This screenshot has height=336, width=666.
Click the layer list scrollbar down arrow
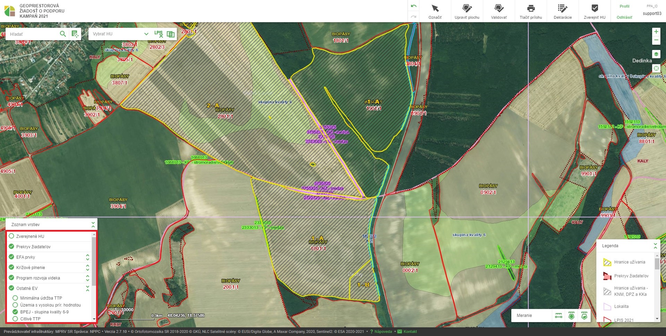[94, 319]
